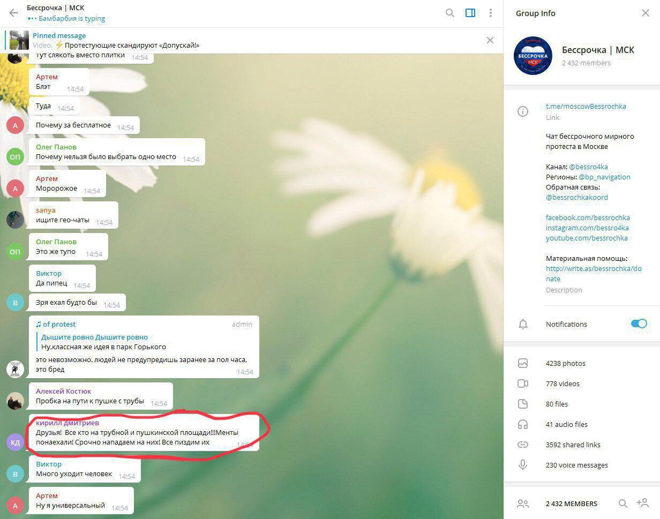Screen dimensions: 660x519
Task: Open search in chat magnifier icon
Action: coord(450,13)
